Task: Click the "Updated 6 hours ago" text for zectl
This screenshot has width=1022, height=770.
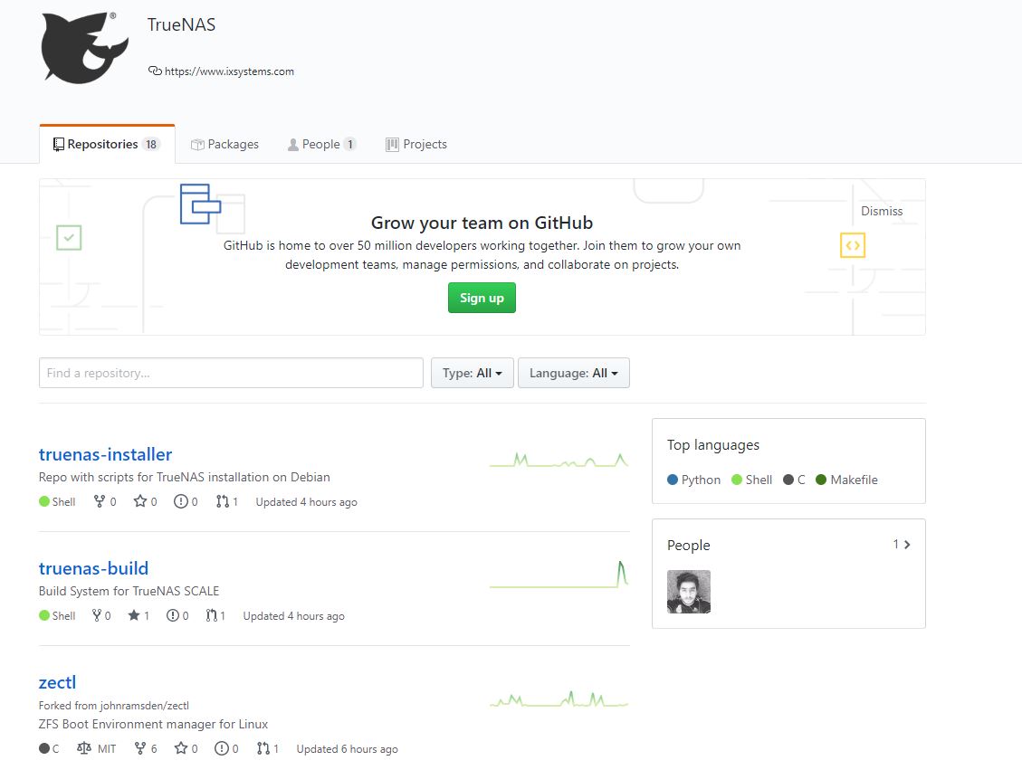Action: 347,748
